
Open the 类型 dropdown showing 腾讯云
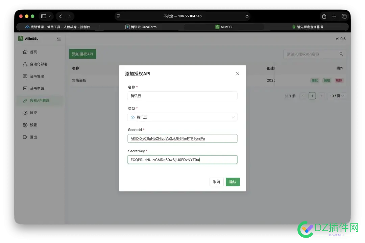(x=182, y=117)
